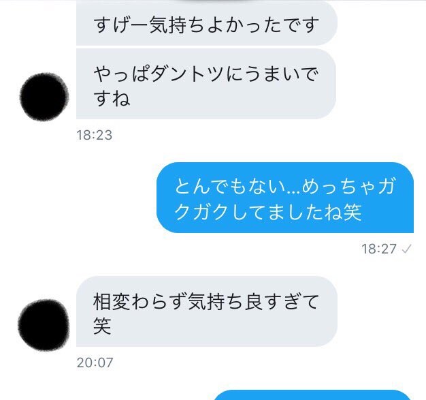Select the gray bubble starting with 相変わらず

(206, 311)
